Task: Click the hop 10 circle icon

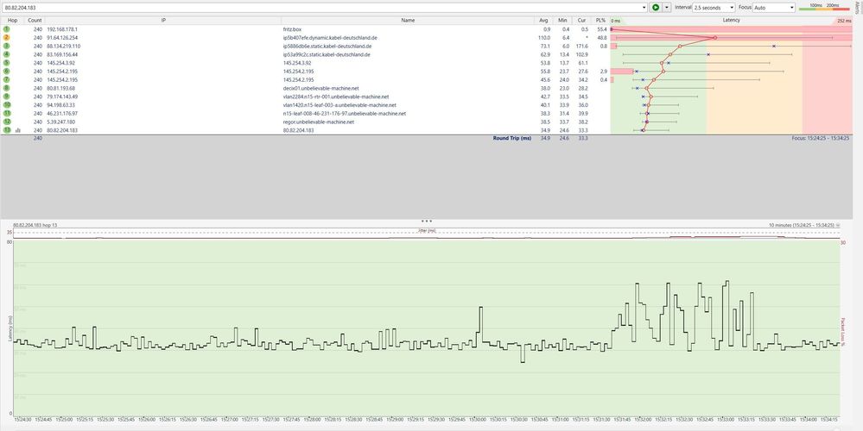Action: [7, 104]
